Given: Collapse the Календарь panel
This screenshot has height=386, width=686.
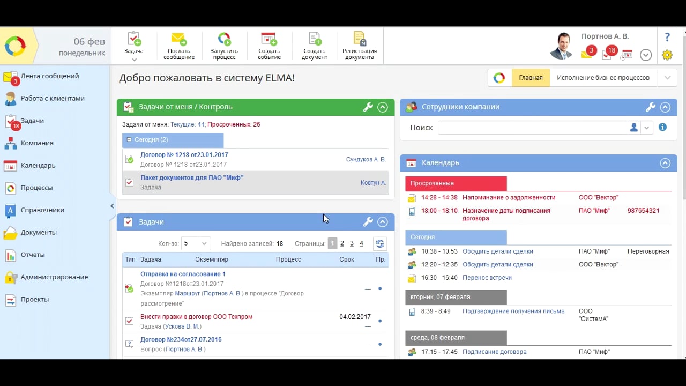Looking at the screenshot, I should 665,163.
